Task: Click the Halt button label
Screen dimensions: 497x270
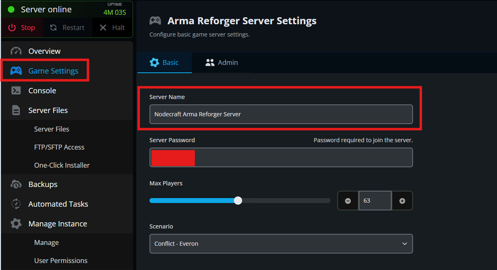Action: (x=118, y=28)
